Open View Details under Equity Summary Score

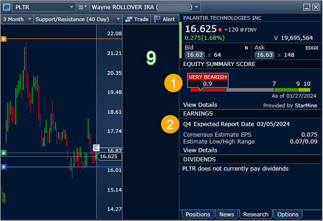point(200,105)
